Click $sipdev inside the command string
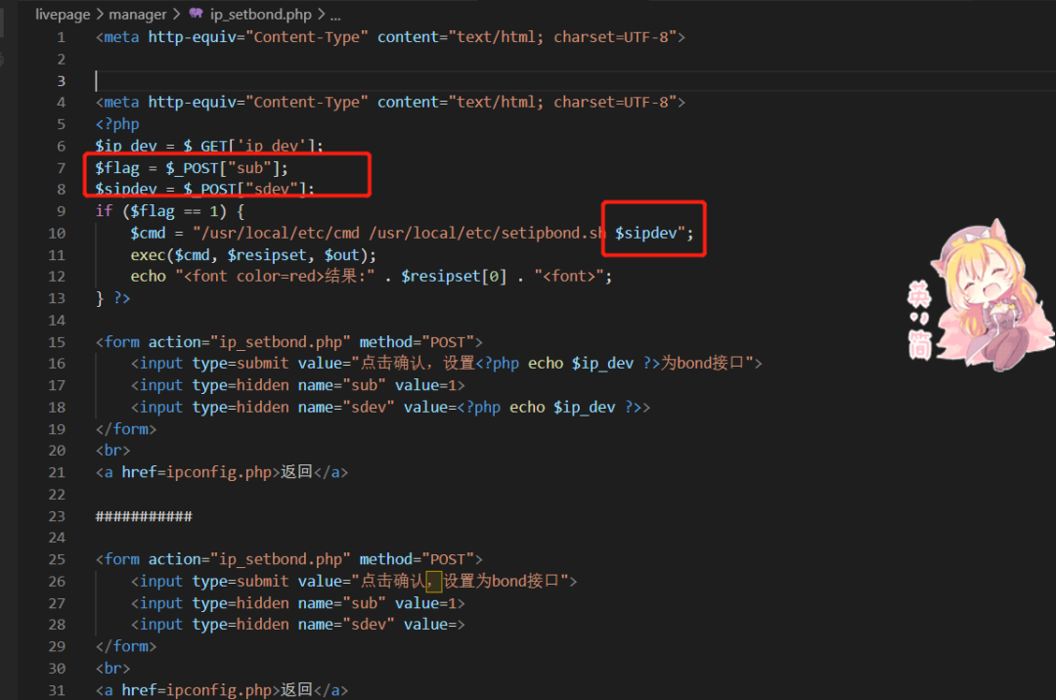 coord(646,234)
